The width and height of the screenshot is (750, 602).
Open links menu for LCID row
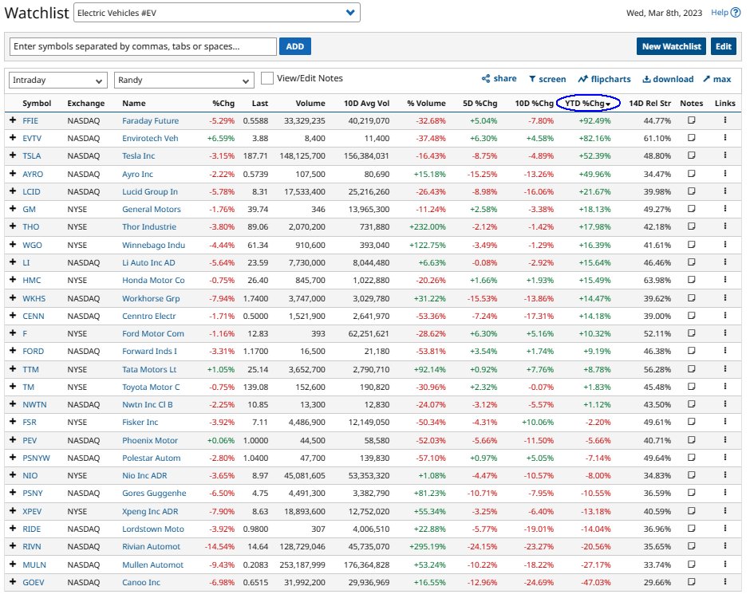(725, 191)
